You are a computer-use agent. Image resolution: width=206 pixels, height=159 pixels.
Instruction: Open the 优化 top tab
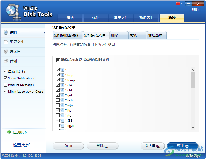coord(95,18)
